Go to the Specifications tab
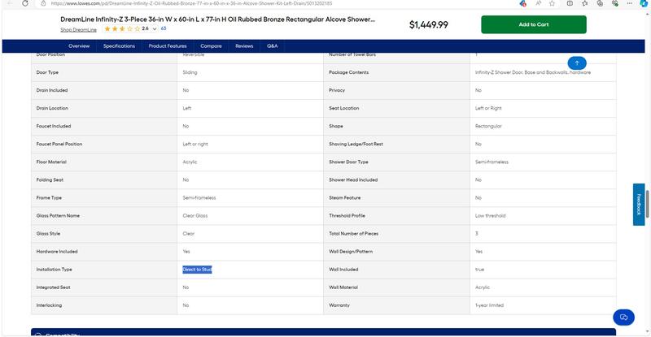Image resolution: width=651 pixels, height=337 pixels. (x=119, y=46)
